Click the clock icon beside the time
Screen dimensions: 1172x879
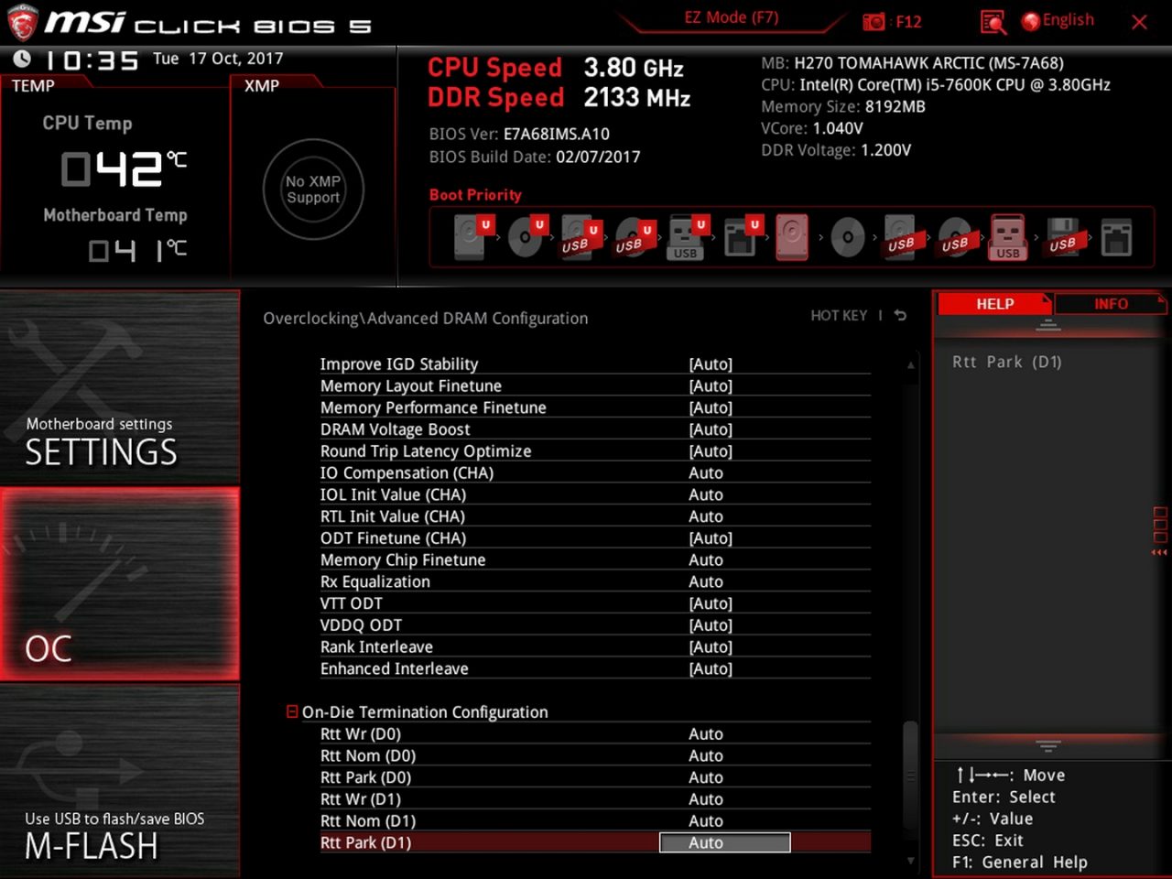point(22,60)
